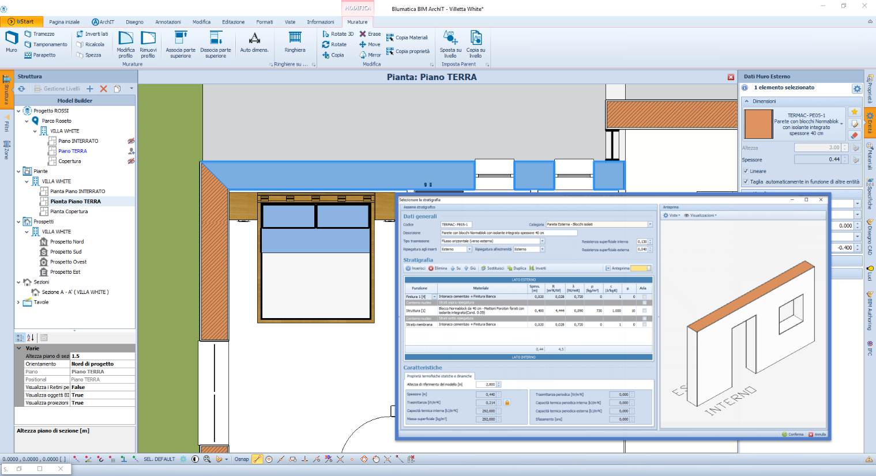Select the Ringhiera railing tool

295,43
